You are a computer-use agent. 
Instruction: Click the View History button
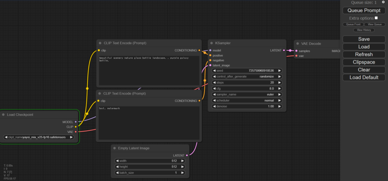tap(364, 30)
